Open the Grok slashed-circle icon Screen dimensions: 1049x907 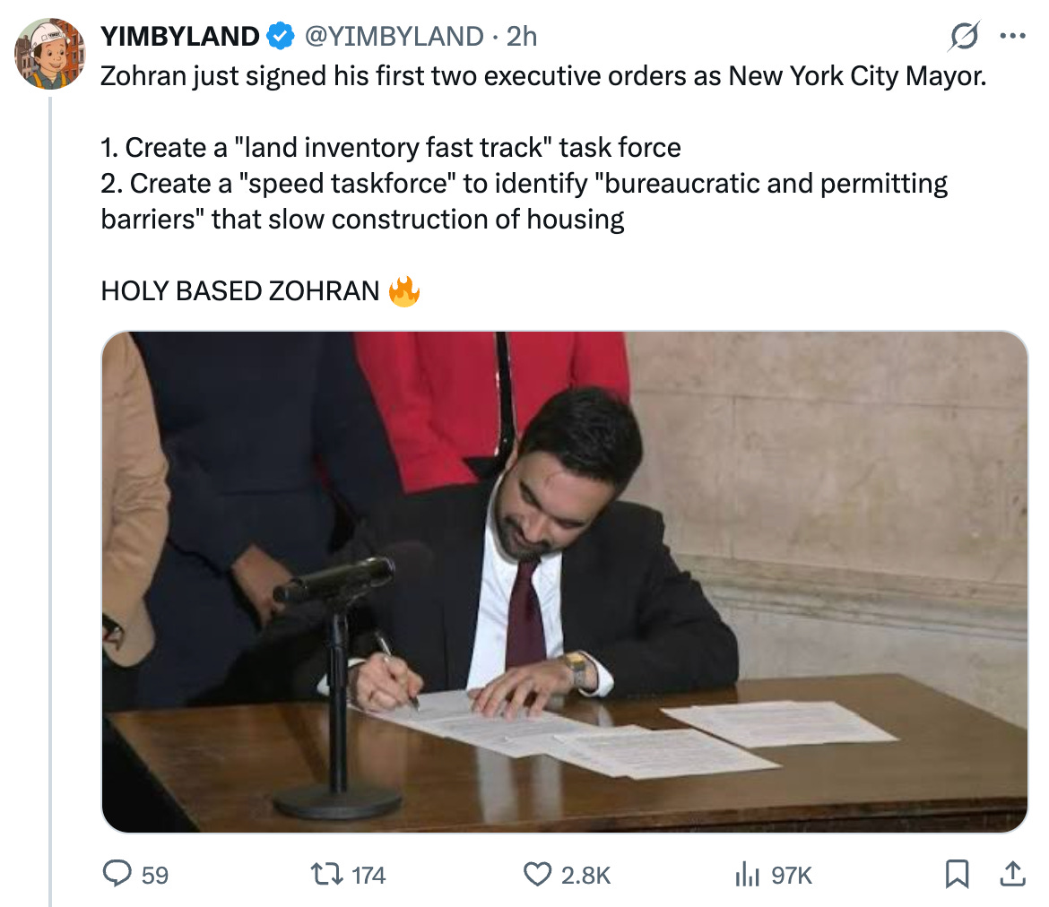point(964,36)
